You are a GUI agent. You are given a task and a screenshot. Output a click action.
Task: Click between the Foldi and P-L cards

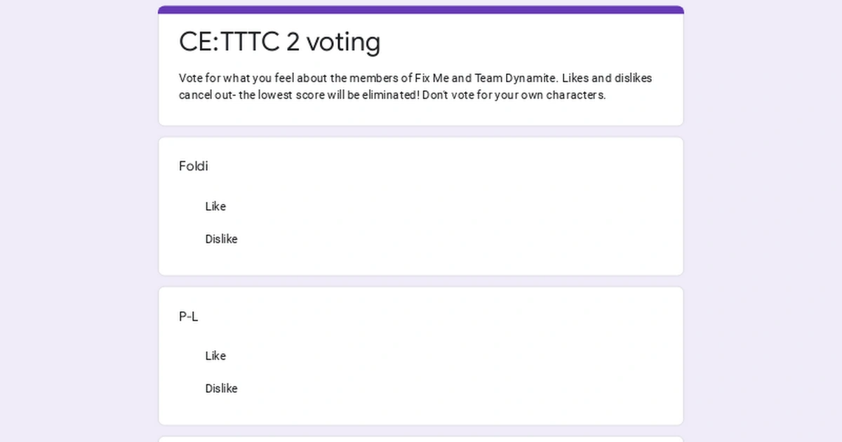point(421,281)
